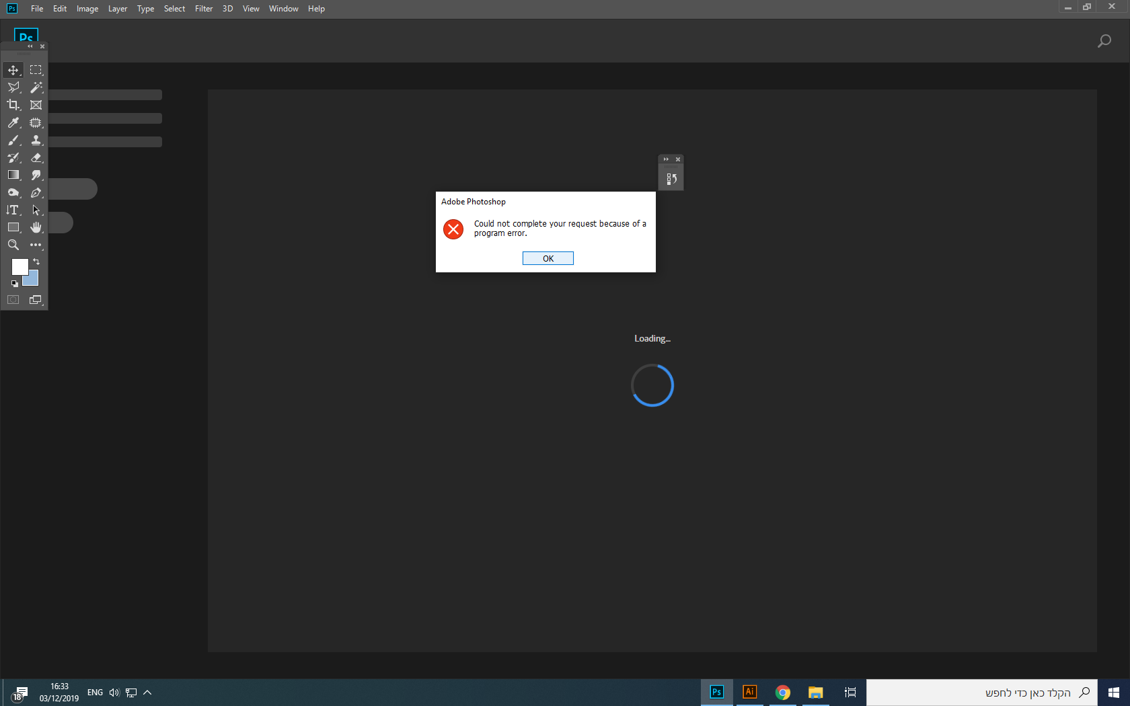Toggle Quick Mask mode
The height and width of the screenshot is (706, 1130).
click(x=13, y=300)
